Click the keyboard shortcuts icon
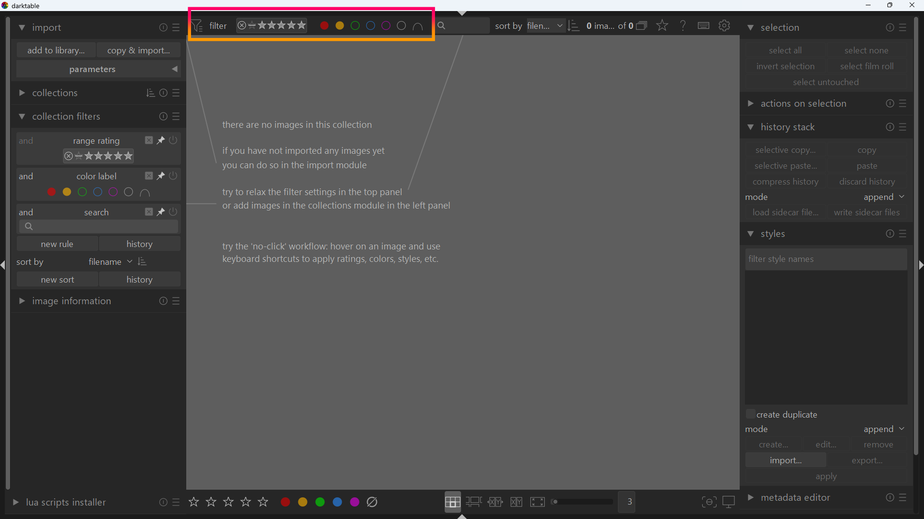This screenshot has height=519, width=924. 703,25
